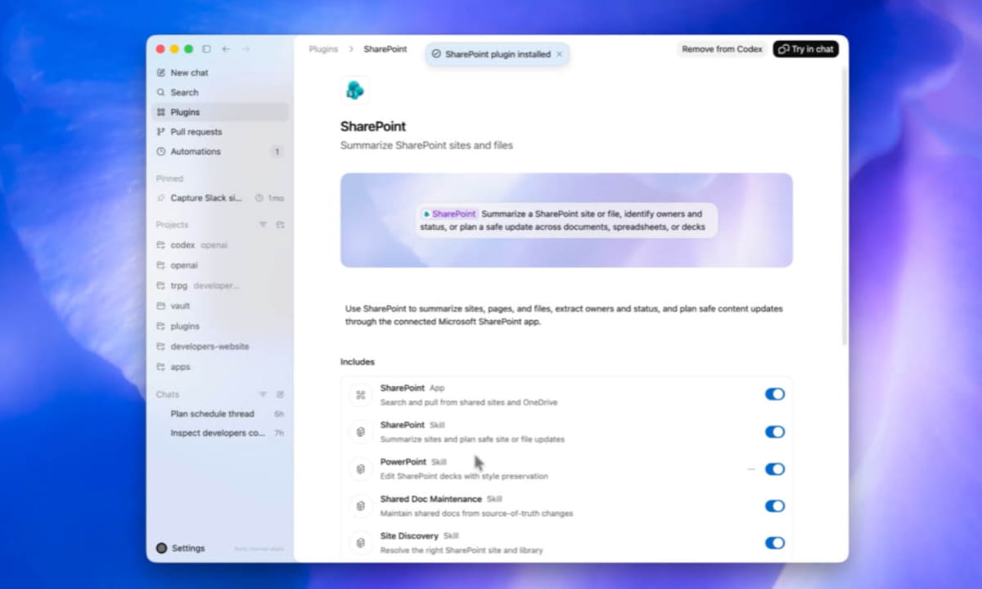Go to Plugins breadcrumb
This screenshot has height=589, width=982.
tap(323, 49)
